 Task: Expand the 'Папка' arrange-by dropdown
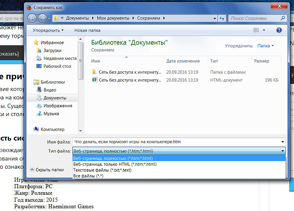click(x=265, y=46)
